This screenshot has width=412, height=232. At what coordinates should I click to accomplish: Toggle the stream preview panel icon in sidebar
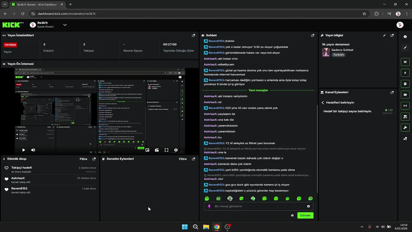(x=405, y=62)
